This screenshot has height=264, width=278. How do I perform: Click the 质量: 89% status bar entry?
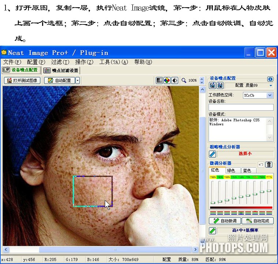coord(188,260)
